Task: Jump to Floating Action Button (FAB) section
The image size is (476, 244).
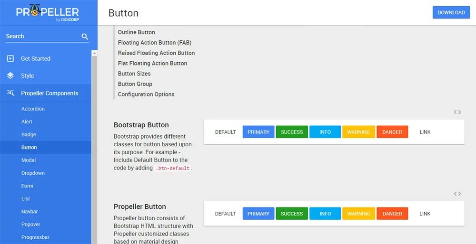Action: tap(155, 43)
